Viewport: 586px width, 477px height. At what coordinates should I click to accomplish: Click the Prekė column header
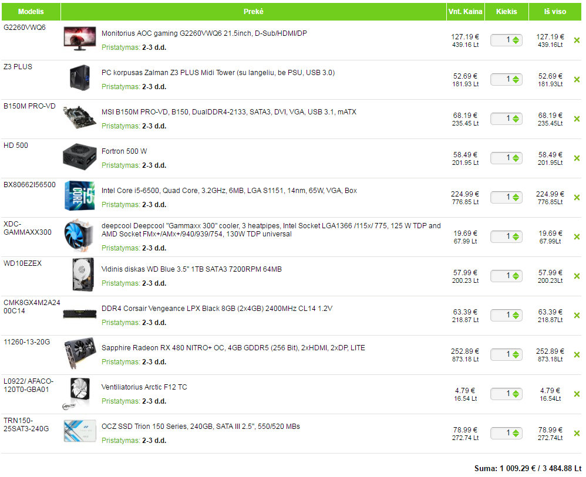(254, 12)
